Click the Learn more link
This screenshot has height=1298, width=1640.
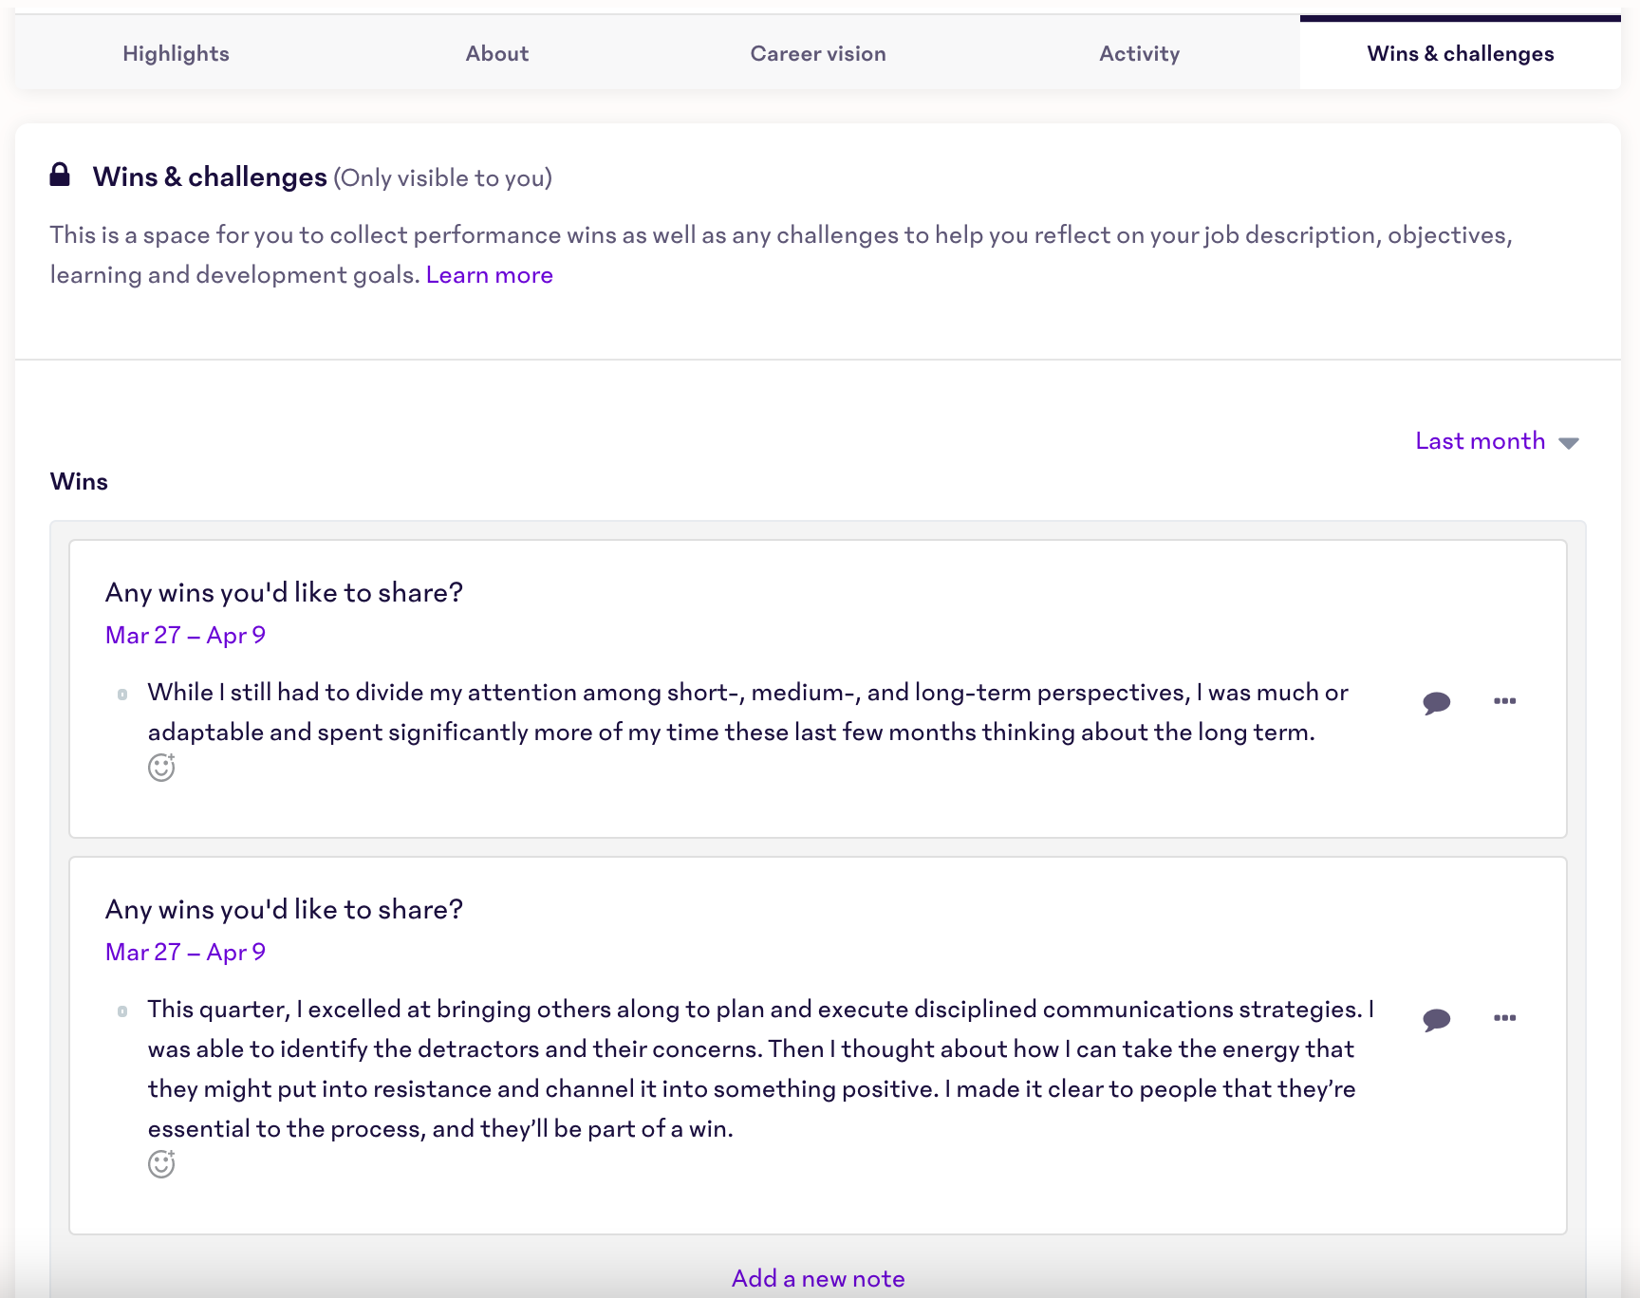(490, 275)
